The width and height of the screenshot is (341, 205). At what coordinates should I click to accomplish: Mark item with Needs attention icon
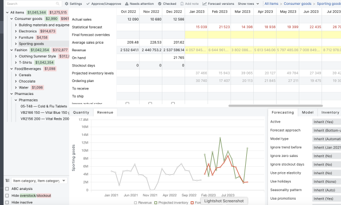pos(127,4)
